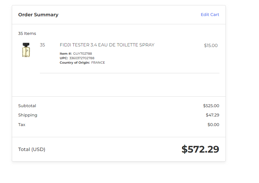This screenshot has height=183, width=259.
Task: Select the UPC code 3360372702788
Action: click(82, 58)
